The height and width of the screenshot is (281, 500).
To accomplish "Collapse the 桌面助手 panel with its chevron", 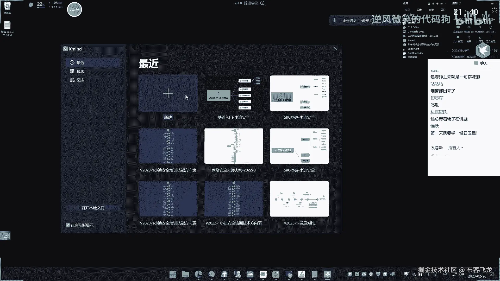I will 497,4.
